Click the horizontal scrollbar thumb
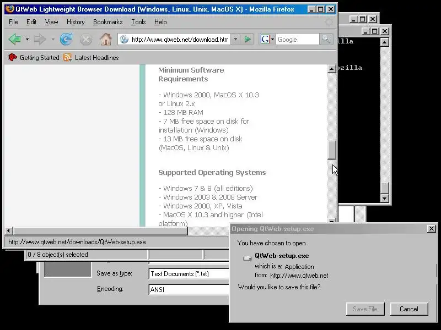 tap(100, 230)
